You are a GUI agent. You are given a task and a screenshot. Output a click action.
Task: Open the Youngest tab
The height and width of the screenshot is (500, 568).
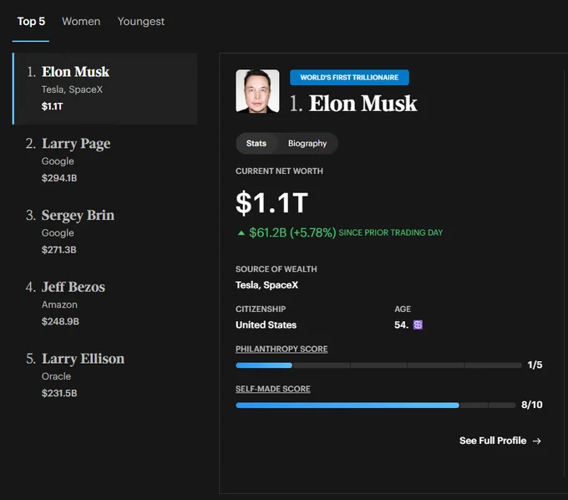141,22
